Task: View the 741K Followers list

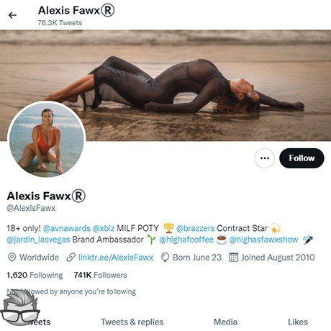Action: (101, 275)
